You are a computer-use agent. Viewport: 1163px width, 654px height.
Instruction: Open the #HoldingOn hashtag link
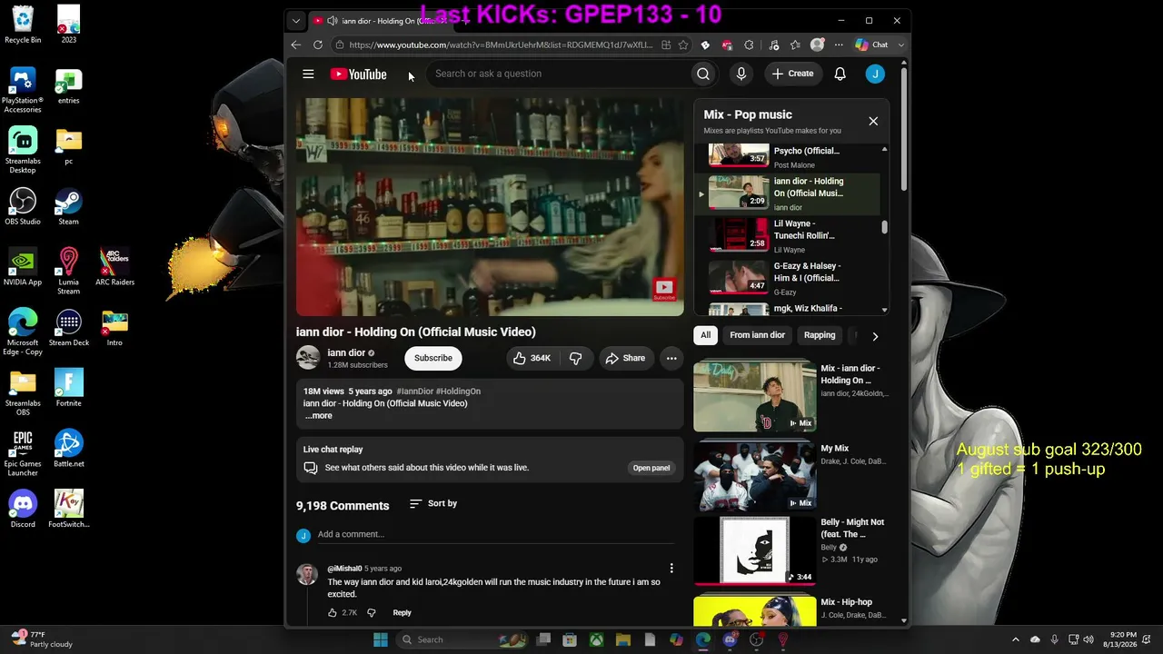click(x=458, y=391)
